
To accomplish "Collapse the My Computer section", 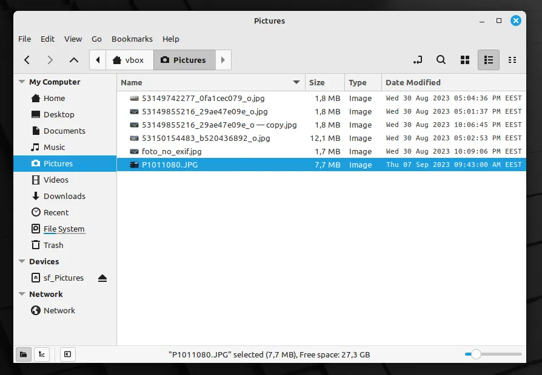I will [x=22, y=82].
